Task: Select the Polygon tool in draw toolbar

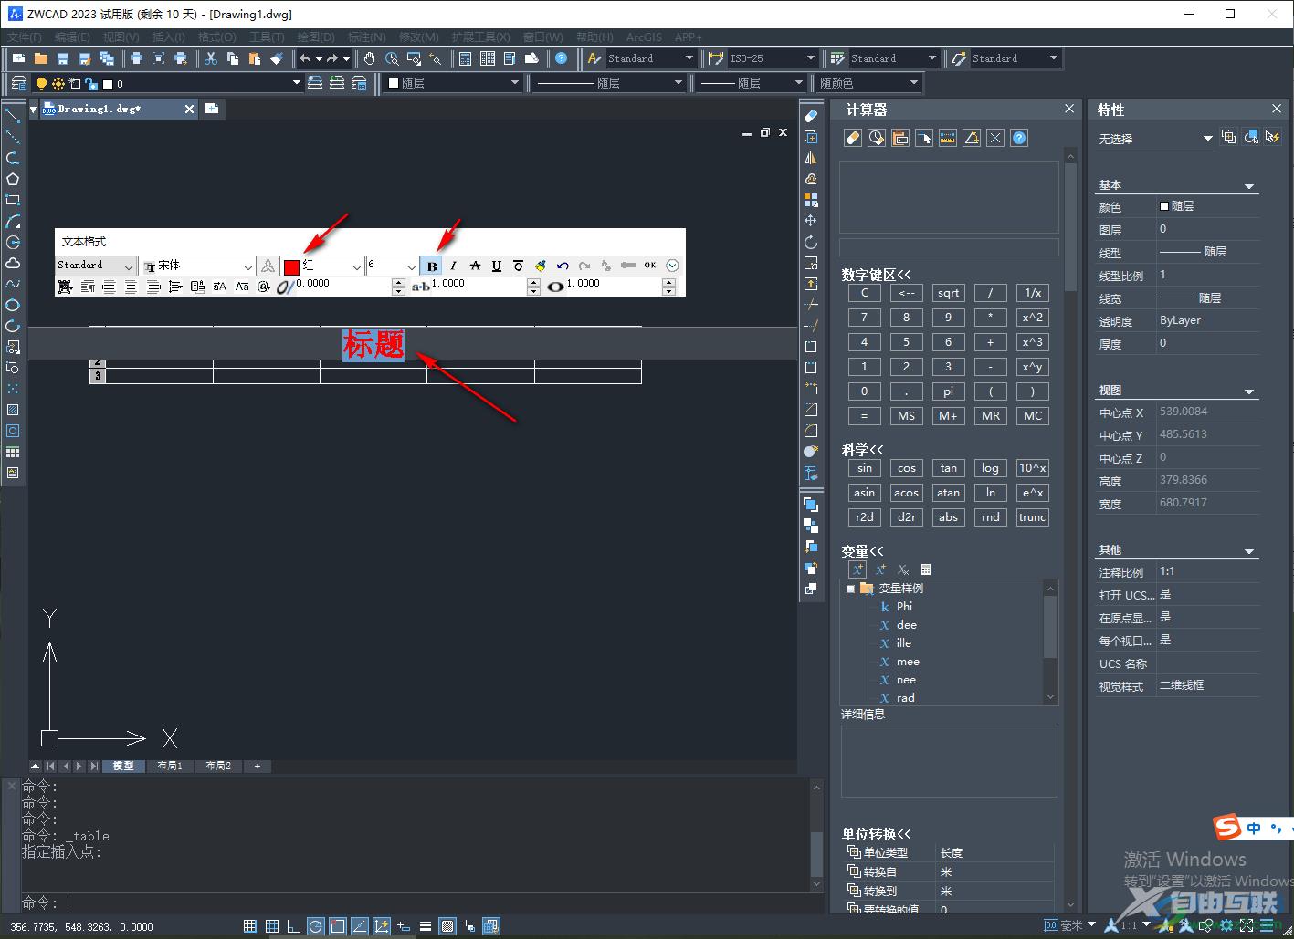Action: (13, 179)
